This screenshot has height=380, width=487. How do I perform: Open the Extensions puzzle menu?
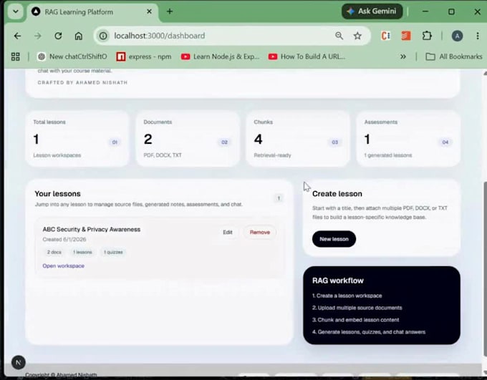tap(427, 36)
